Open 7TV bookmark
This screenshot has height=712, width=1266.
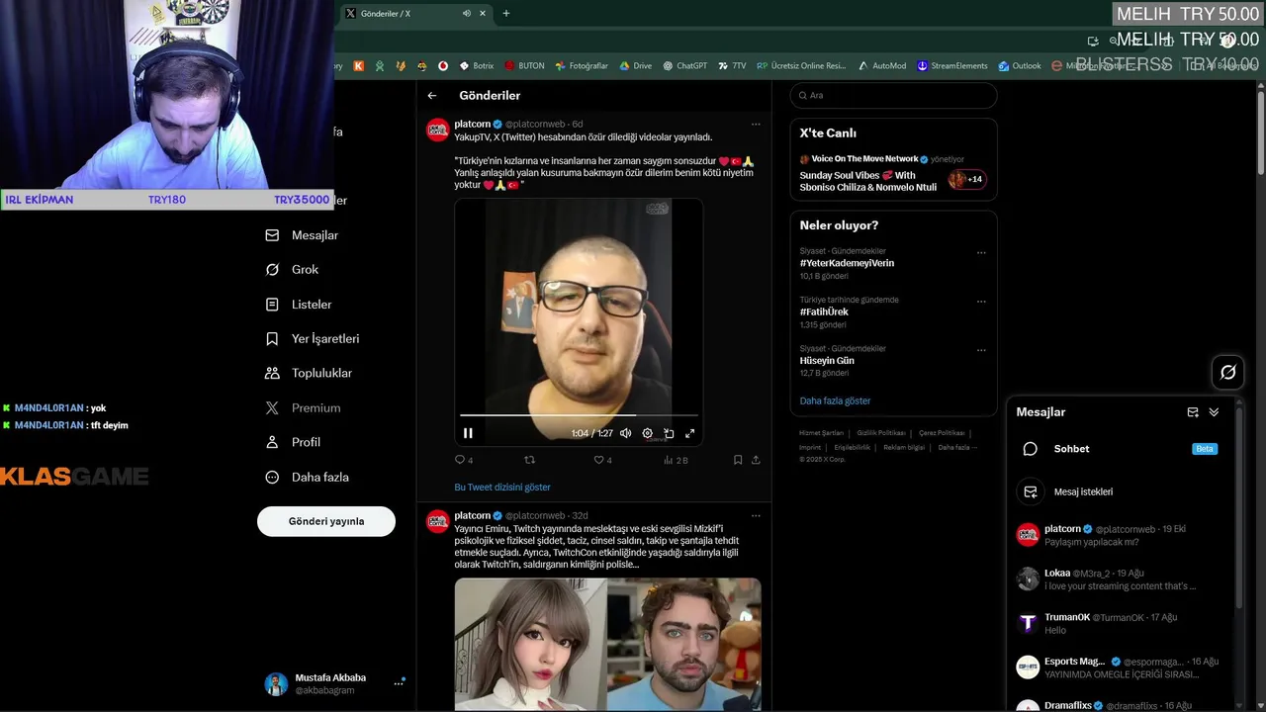(x=733, y=65)
